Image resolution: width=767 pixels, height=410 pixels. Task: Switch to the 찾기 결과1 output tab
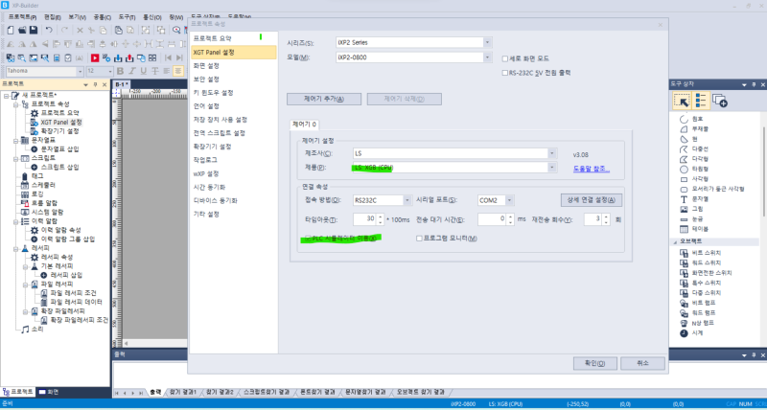(x=182, y=392)
